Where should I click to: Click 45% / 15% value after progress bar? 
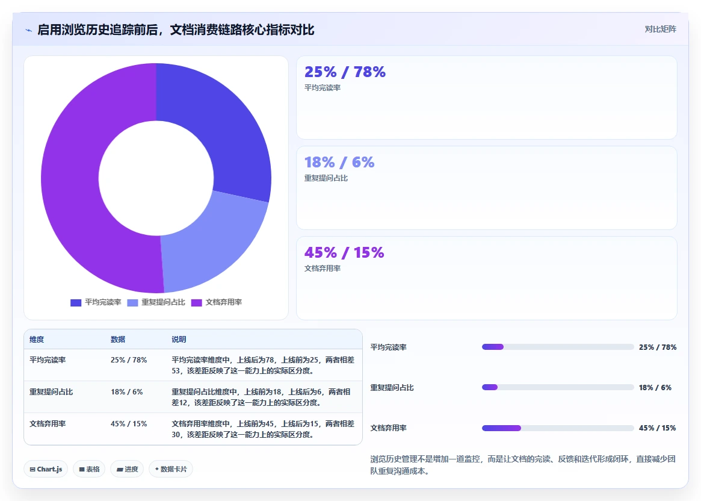657,428
